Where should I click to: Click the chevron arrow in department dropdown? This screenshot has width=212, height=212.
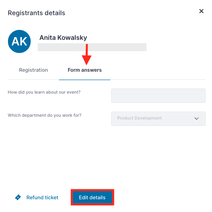pos(196,119)
